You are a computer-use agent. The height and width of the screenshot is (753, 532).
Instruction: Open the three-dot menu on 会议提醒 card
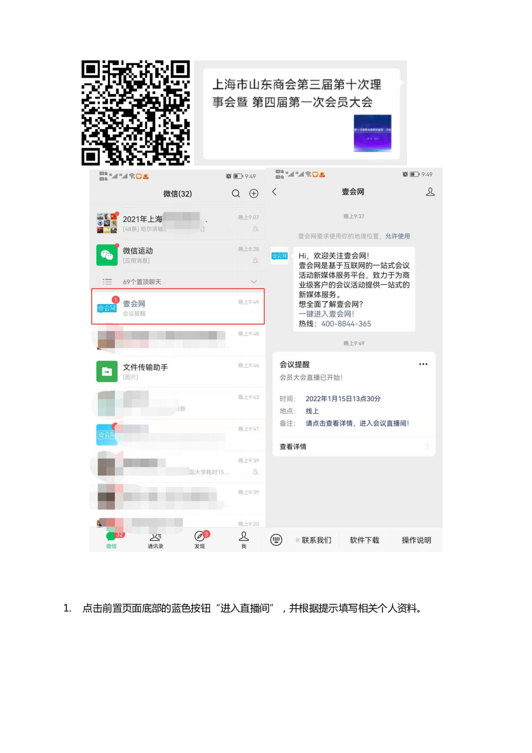pos(423,364)
